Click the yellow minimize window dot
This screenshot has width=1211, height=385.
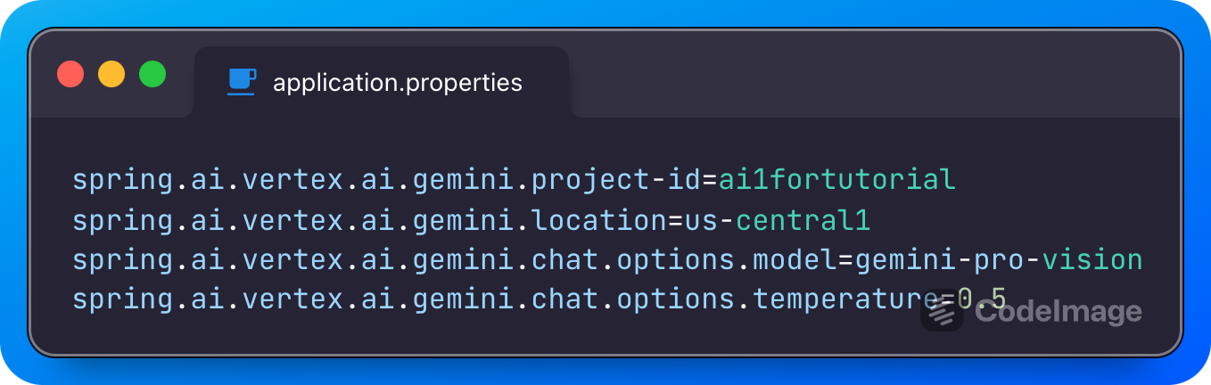111,74
